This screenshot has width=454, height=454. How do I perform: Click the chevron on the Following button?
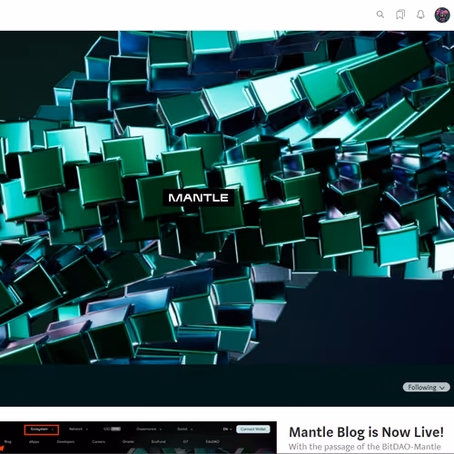442,388
